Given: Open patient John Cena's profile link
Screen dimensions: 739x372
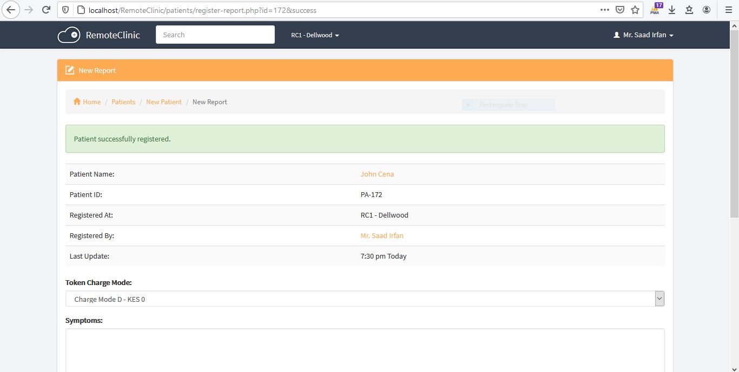Looking at the screenshot, I should coord(377,174).
